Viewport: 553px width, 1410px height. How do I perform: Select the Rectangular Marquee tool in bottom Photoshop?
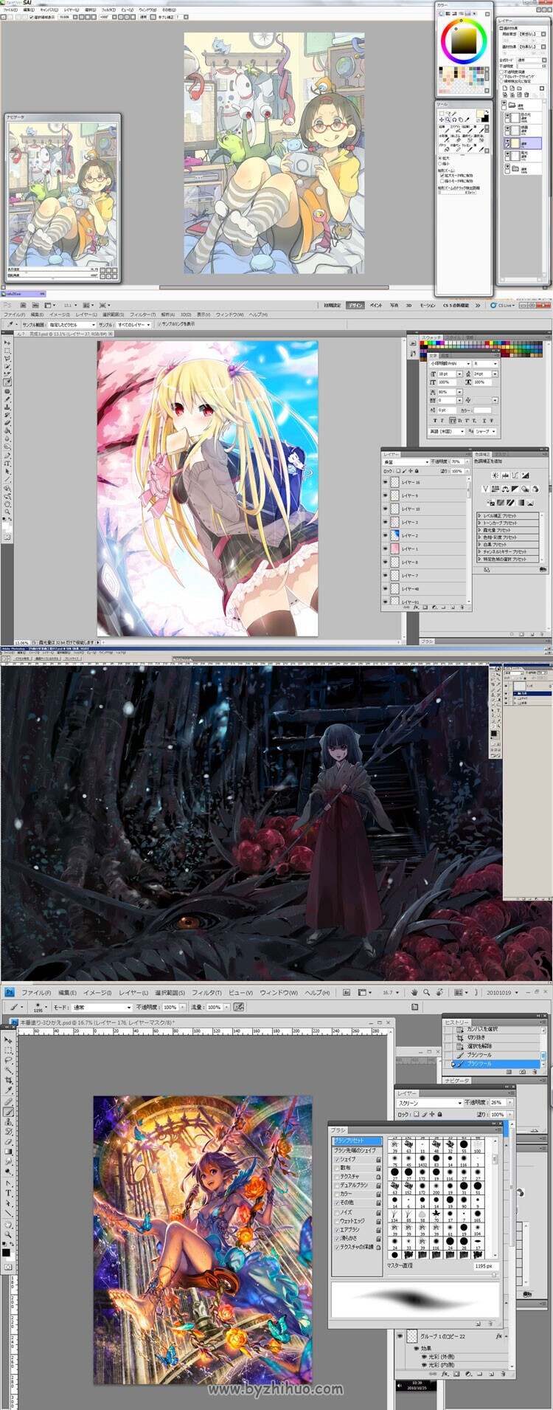(8, 1050)
